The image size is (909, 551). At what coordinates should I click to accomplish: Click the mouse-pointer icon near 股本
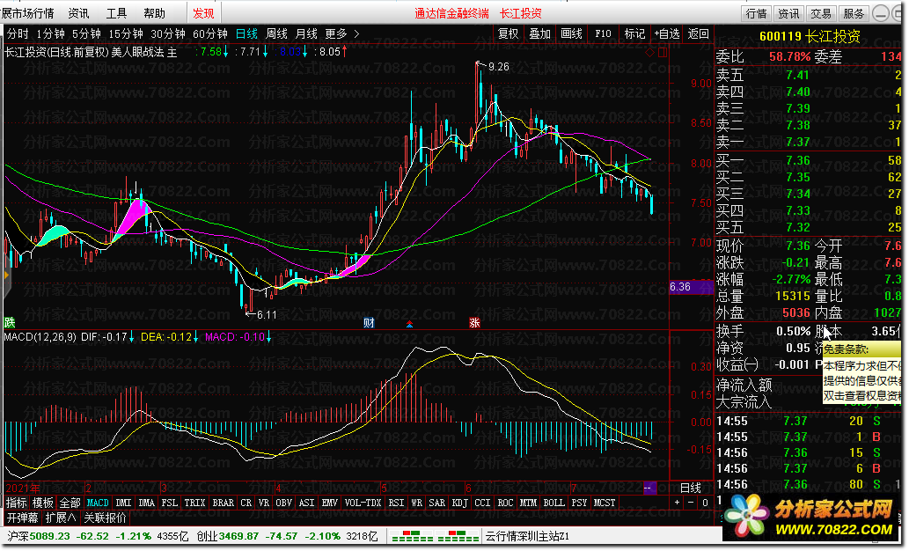[x=828, y=333]
